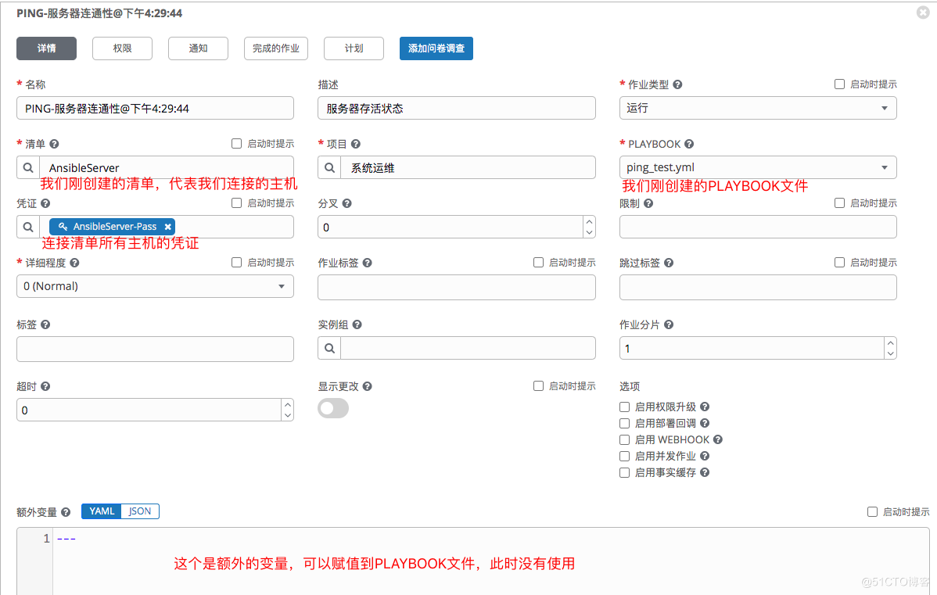Select JSON format for extra variables

[140, 511]
